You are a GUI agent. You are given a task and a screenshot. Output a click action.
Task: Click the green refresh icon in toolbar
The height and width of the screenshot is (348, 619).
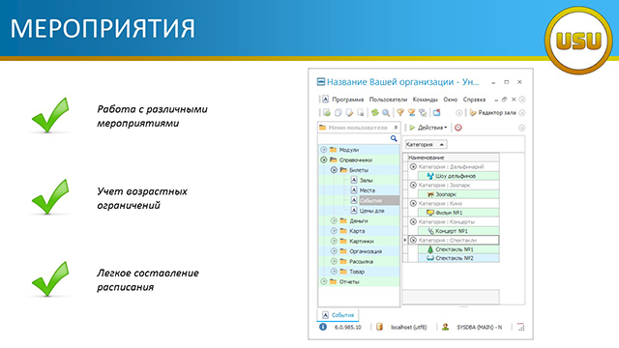374,113
